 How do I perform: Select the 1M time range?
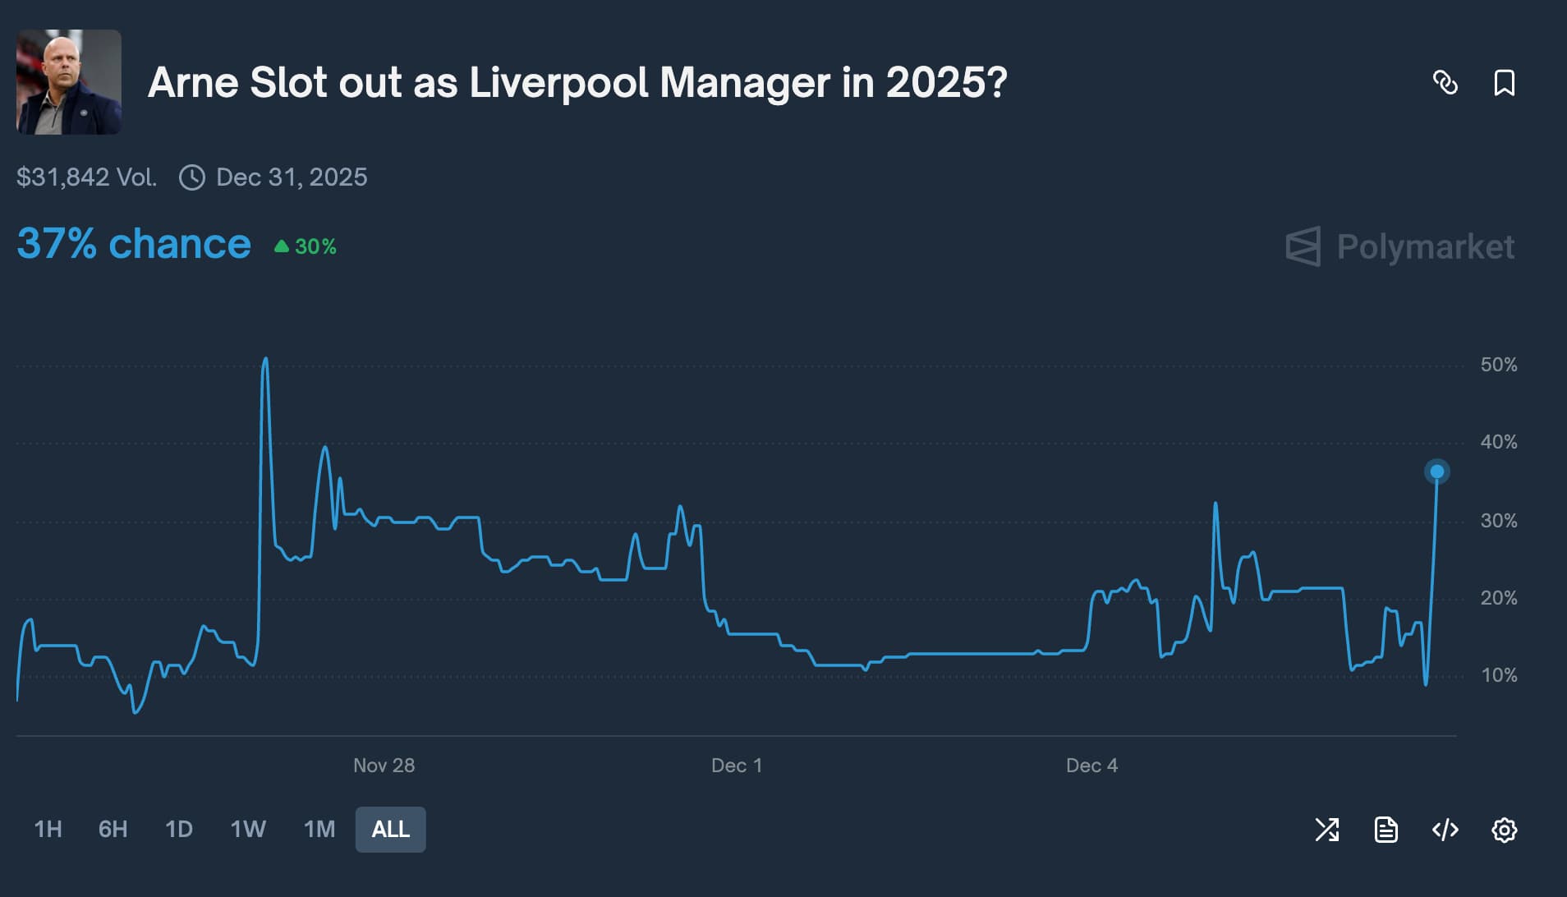pos(319,830)
